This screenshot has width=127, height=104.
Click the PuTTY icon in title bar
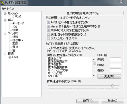click(x=2, y=3)
